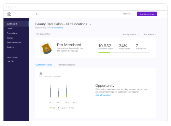Open Live Chat from the sidebar
The height and width of the screenshot is (126, 171).
(11, 61)
